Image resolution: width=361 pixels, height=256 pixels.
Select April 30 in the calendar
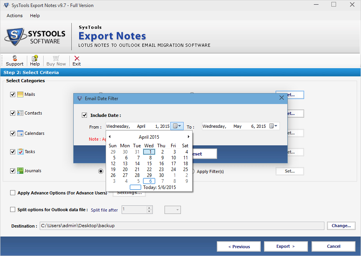point(161,175)
